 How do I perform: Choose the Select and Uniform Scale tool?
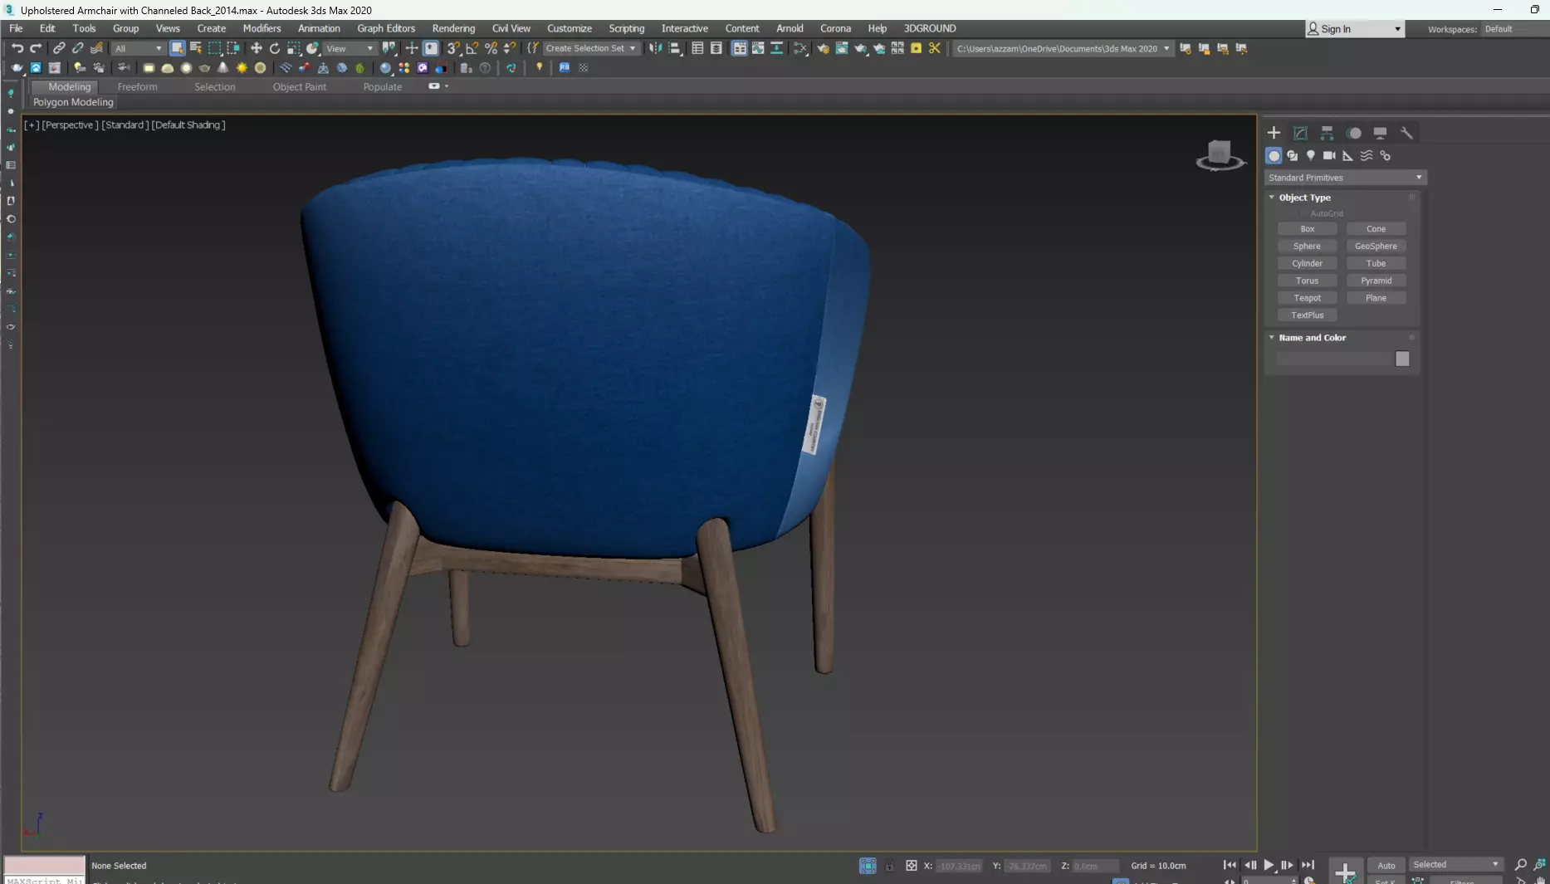click(294, 48)
